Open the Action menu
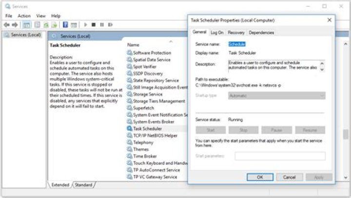Screen dimensions: 351x198 24,16
